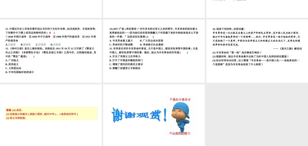Image resolution: width=308 pixels, height=146 pixels.
Task: Open the slide thumbnail with question 16 reading material
Action: (x=257, y=51)
